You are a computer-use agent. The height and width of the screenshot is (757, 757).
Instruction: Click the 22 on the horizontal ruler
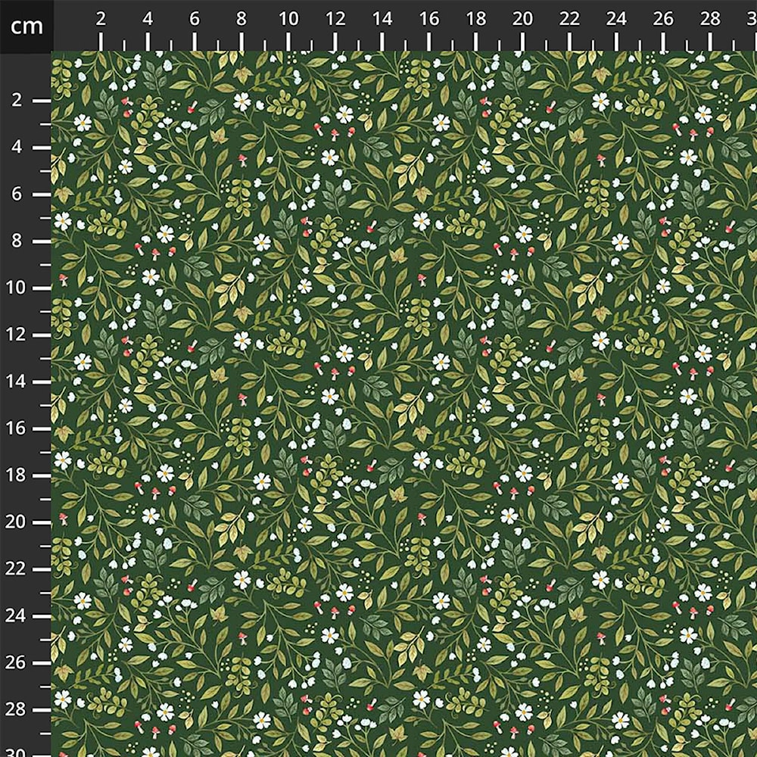[569, 20]
